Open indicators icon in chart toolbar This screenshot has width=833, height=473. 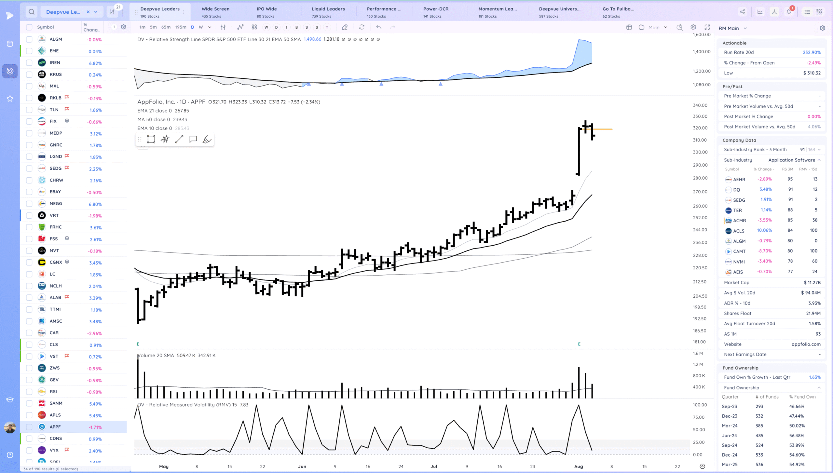click(240, 27)
